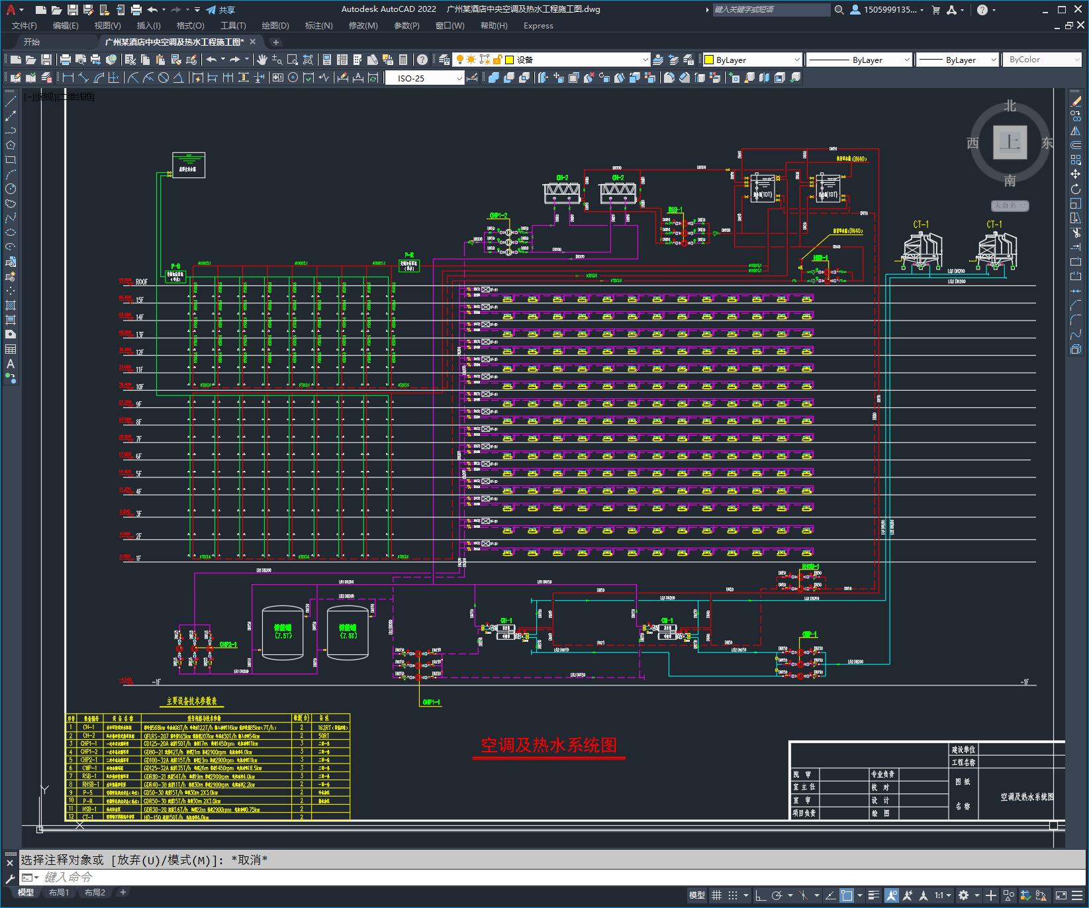Click the Customization hamburger icon in status bar
Screen dimensions: 1089x908
click(x=1078, y=895)
